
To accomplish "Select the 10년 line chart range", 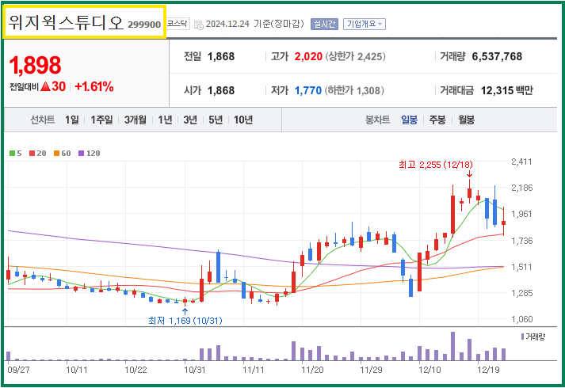I will point(243,120).
